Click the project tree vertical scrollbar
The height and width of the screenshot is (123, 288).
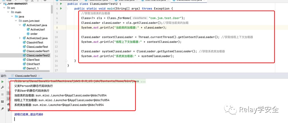52,9
